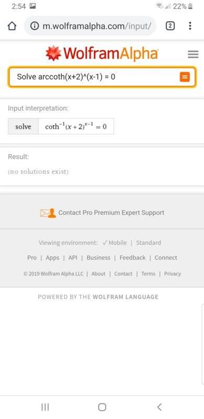
Task: Open the Apps footer link
Action: pyautogui.click(x=52, y=258)
